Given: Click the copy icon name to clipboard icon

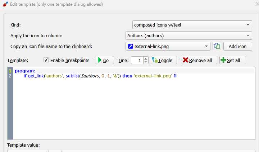Looking at the screenshot, I should click(x=217, y=46).
